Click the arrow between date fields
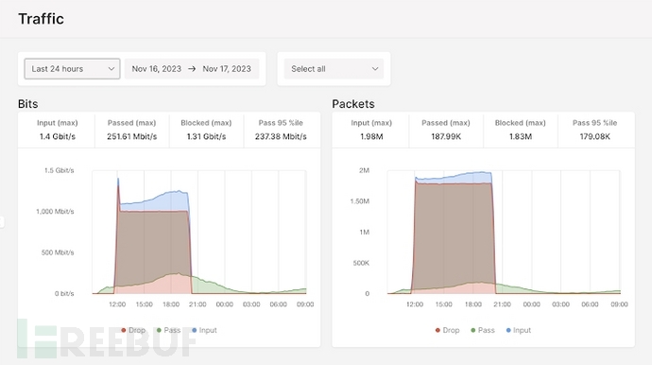 (192, 69)
